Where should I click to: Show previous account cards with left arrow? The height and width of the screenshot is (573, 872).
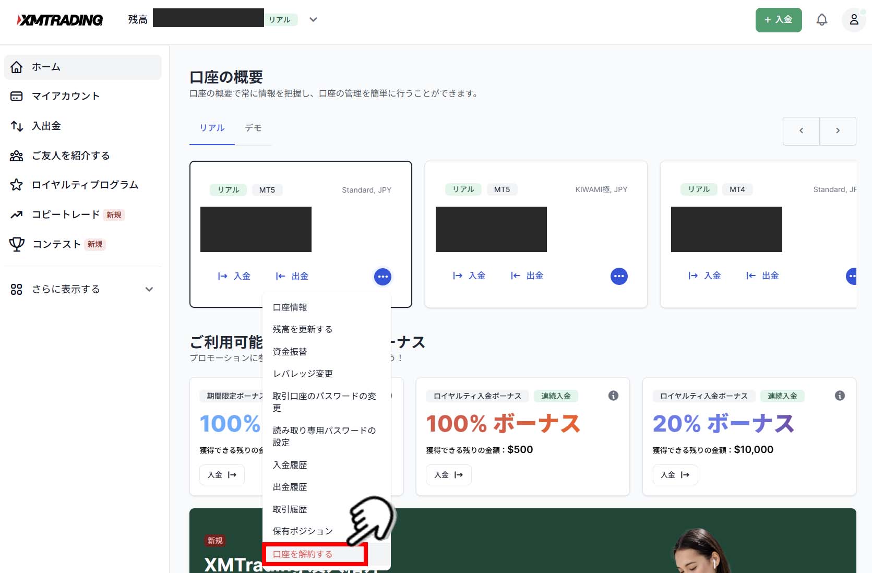coord(801,131)
